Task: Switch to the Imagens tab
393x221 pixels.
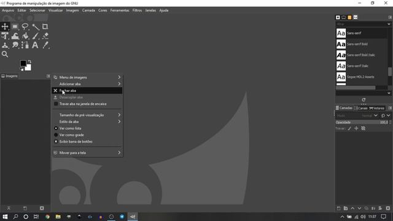Action: tap(10, 76)
